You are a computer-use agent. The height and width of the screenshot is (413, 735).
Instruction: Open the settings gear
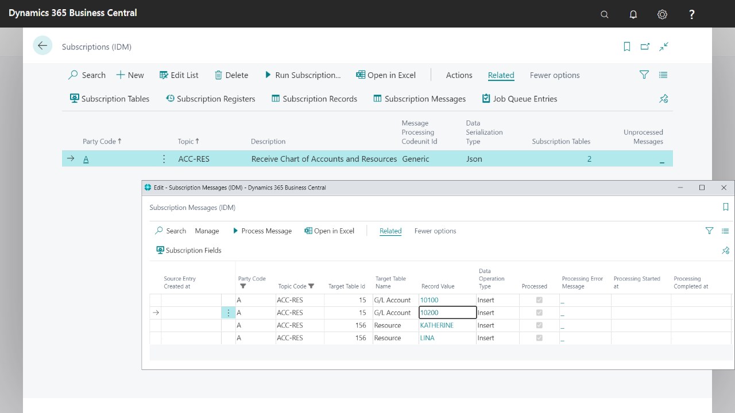click(663, 14)
